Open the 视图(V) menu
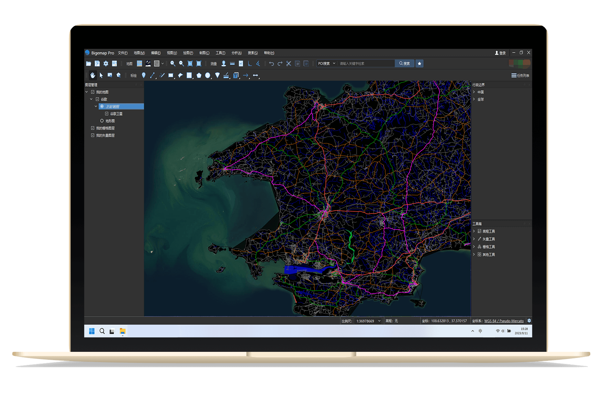Image resolution: width=603 pixels, height=402 pixels. click(172, 53)
